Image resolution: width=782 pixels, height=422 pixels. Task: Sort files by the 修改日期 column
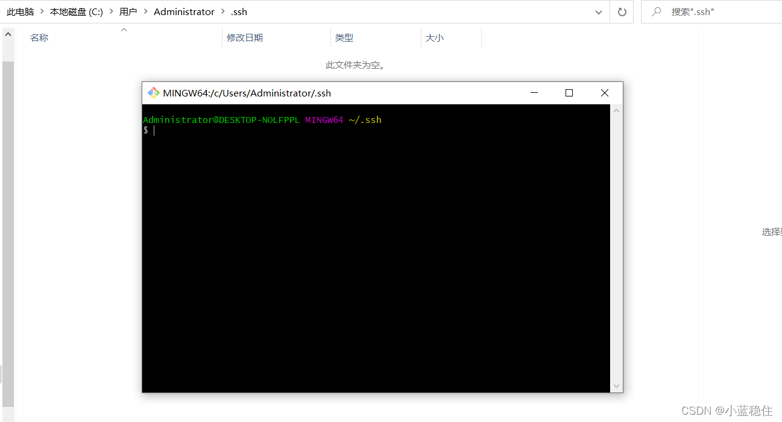pyautogui.click(x=276, y=37)
